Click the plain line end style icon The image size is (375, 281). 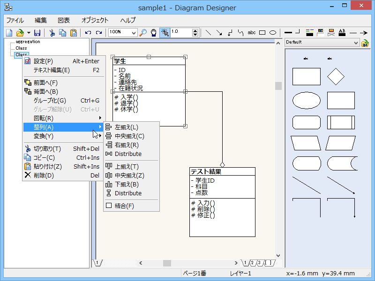pos(353,33)
